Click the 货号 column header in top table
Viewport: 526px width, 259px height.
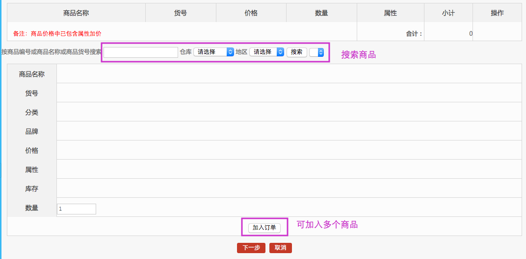[x=181, y=13]
